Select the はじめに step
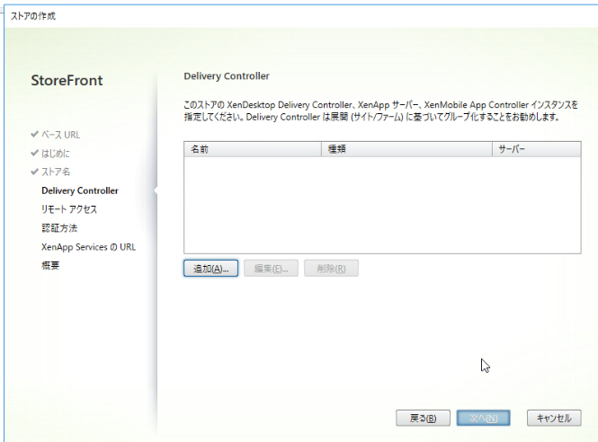598x442 pixels. tap(56, 154)
